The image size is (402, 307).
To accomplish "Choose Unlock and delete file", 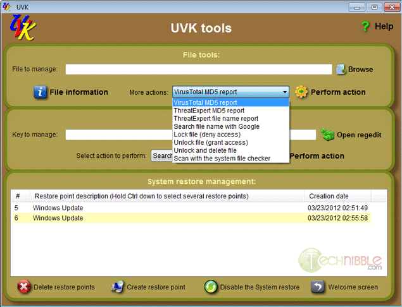I will [x=230, y=150].
